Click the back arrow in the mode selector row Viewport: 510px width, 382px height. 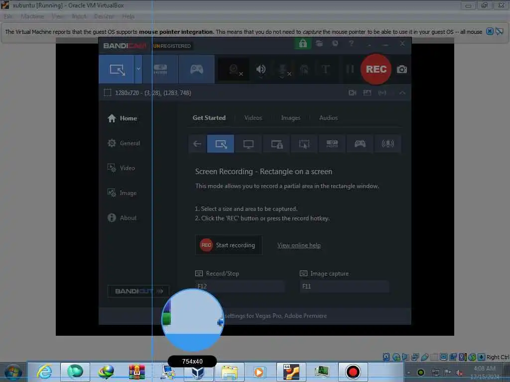[197, 144]
